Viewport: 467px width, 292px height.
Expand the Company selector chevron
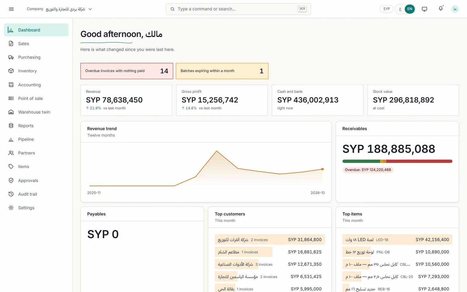click(90, 9)
